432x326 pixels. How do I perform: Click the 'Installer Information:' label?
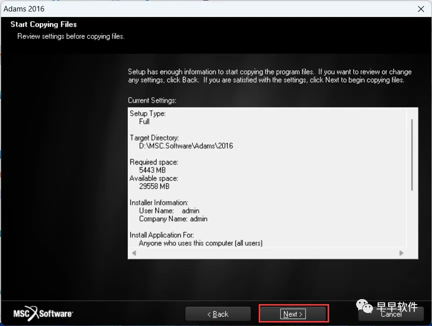point(159,202)
